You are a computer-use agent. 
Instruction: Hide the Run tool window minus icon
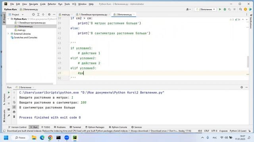click(x=246, y=87)
